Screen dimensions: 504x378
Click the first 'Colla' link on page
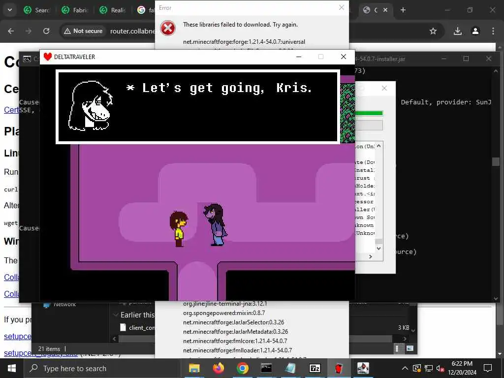[11, 277]
